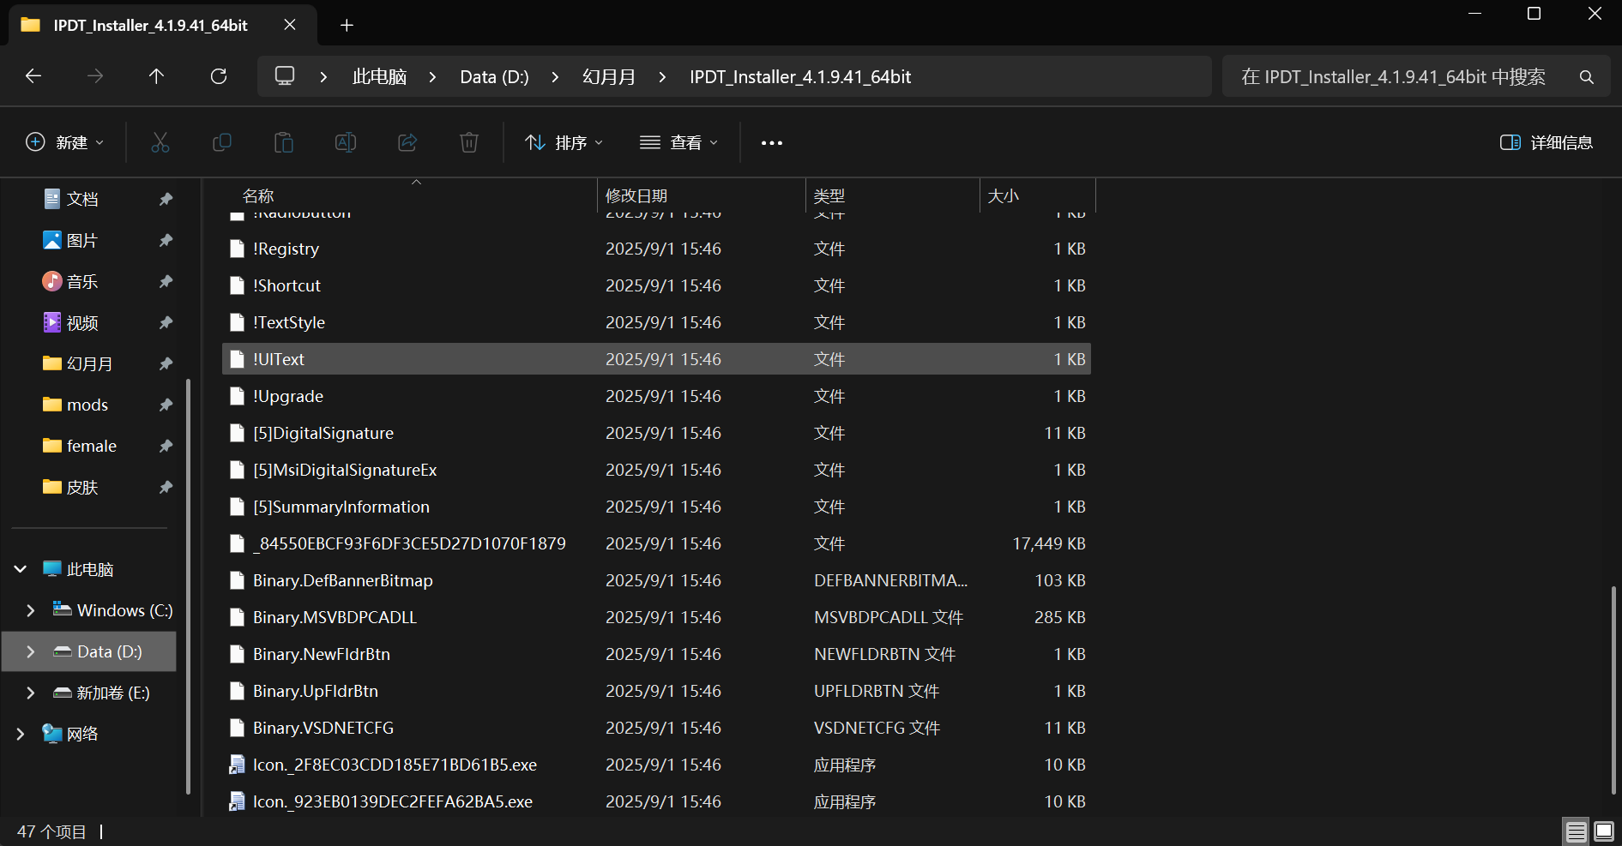Viewport: 1622px width, 846px height.
Task: Go to Data (D:) in the address bar
Action: tap(495, 77)
